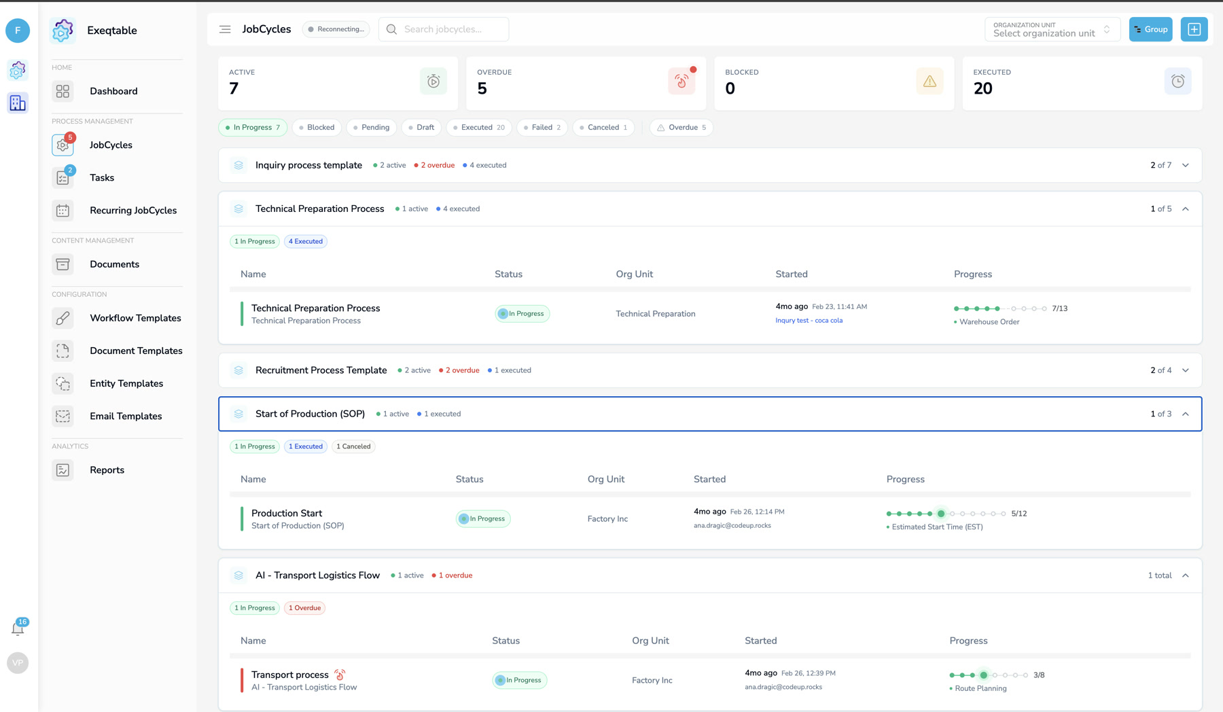Toggle the Failed 2 filter
Viewport: 1223px width, 712px height.
coord(542,128)
